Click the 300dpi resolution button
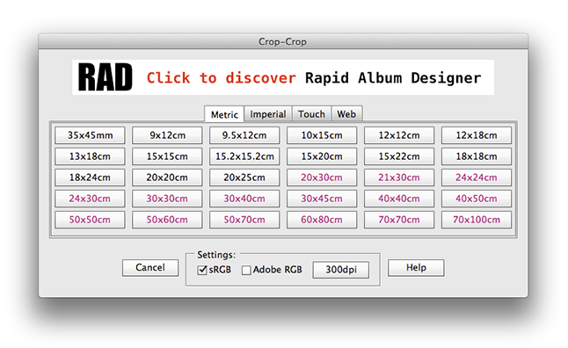This screenshot has height=348, width=568. click(341, 270)
